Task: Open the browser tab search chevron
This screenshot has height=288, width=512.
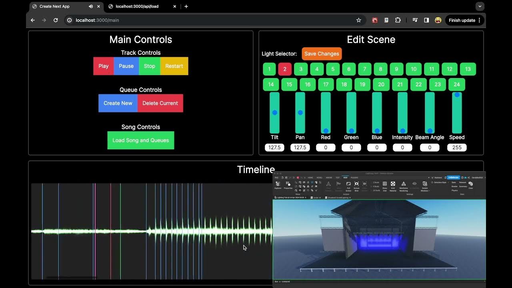Action: pyautogui.click(x=480, y=6)
